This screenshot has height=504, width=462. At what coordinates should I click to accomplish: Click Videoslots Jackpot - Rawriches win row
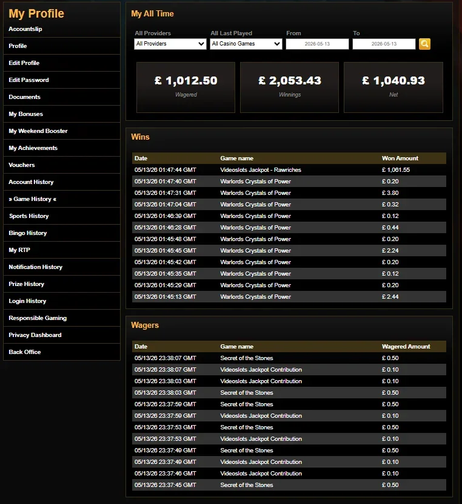pyautogui.click(x=289, y=170)
